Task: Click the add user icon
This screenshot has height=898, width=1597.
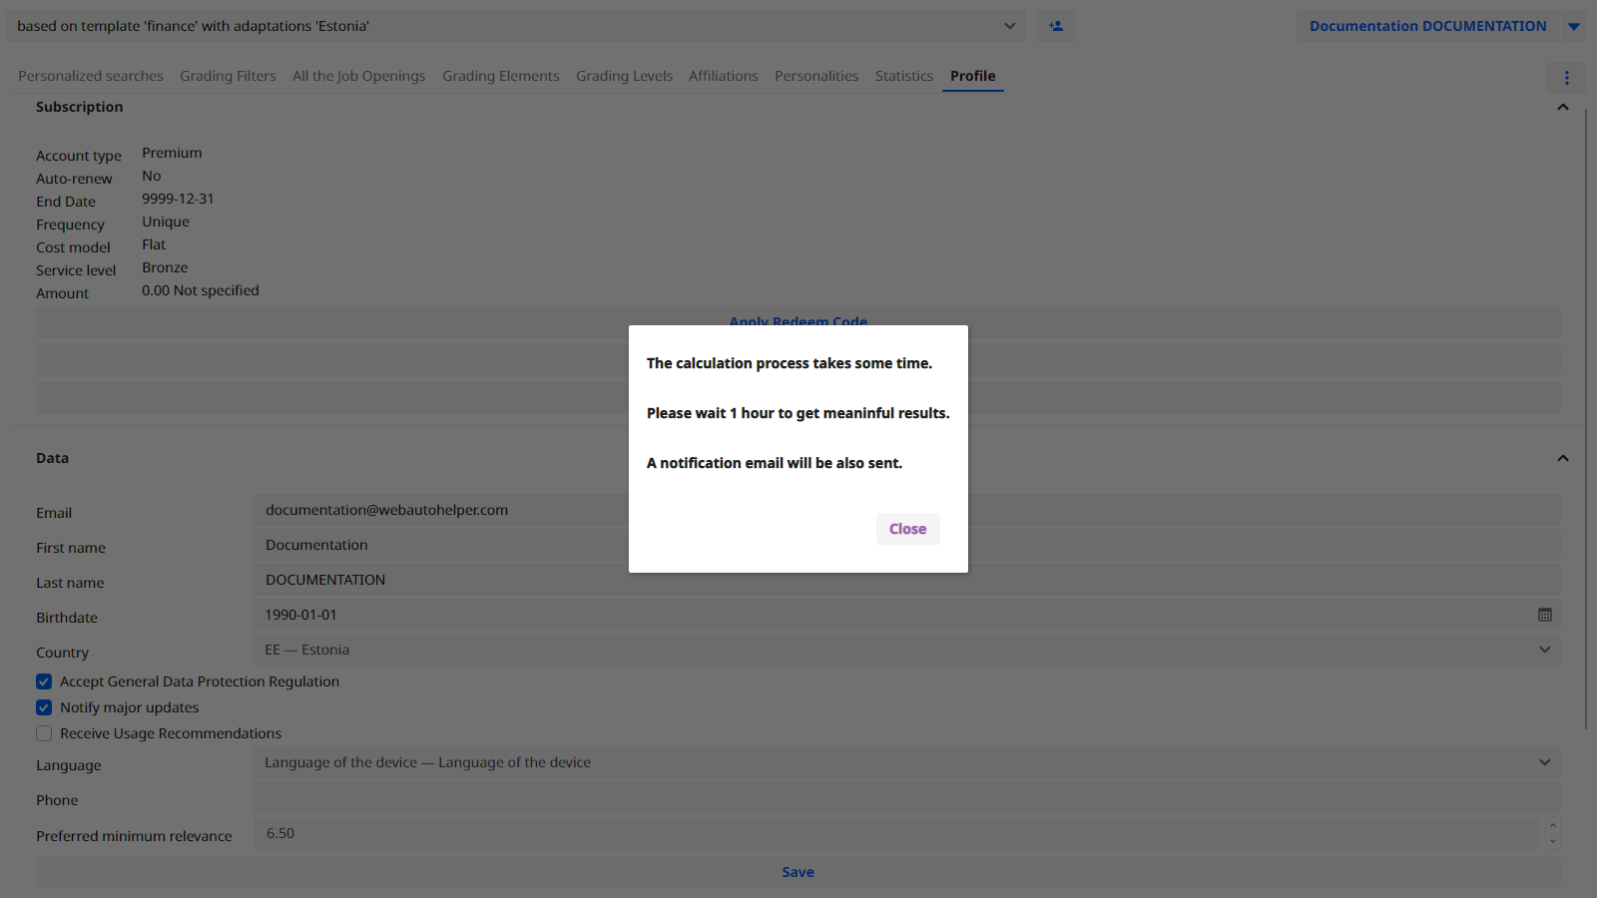Action: 1055,26
